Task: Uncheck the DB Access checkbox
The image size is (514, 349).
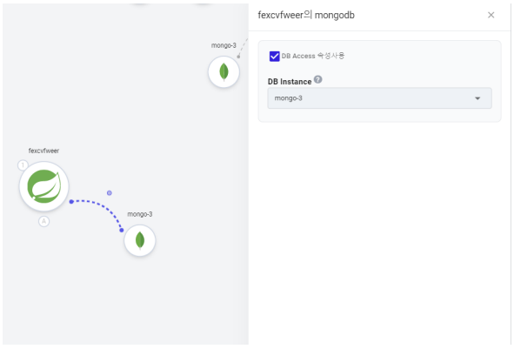Action: click(274, 57)
